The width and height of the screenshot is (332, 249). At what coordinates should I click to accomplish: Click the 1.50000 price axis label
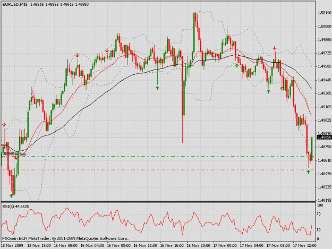(324, 27)
